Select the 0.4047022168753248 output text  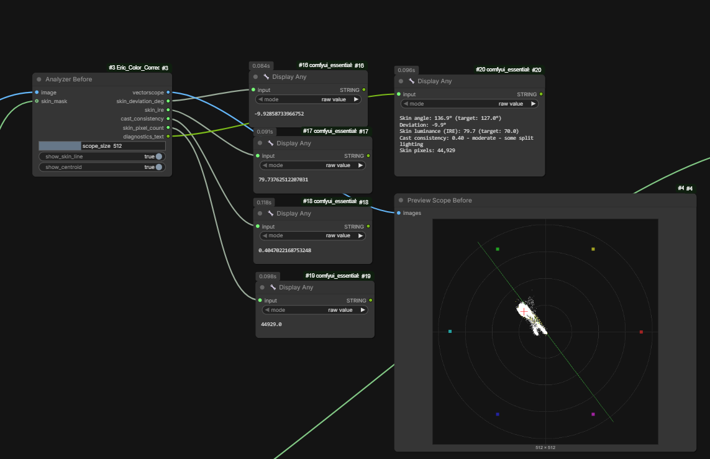(285, 250)
